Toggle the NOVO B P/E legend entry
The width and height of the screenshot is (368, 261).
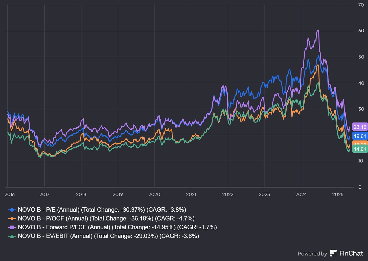coord(97,210)
